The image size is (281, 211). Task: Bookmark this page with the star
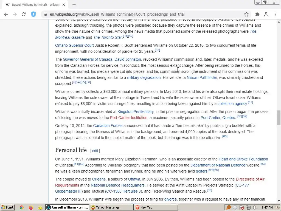[x=246, y=14]
